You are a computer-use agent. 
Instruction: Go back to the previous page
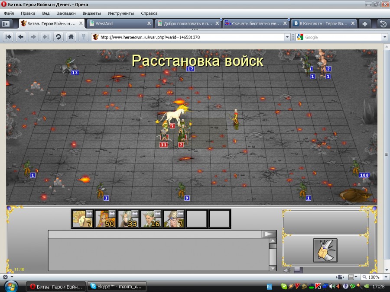coord(21,37)
